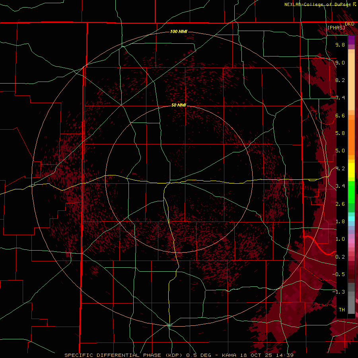The height and width of the screenshot is (358, 358).
Task: Click the pink segment of the color bar
Action: click(x=351, y=241)
